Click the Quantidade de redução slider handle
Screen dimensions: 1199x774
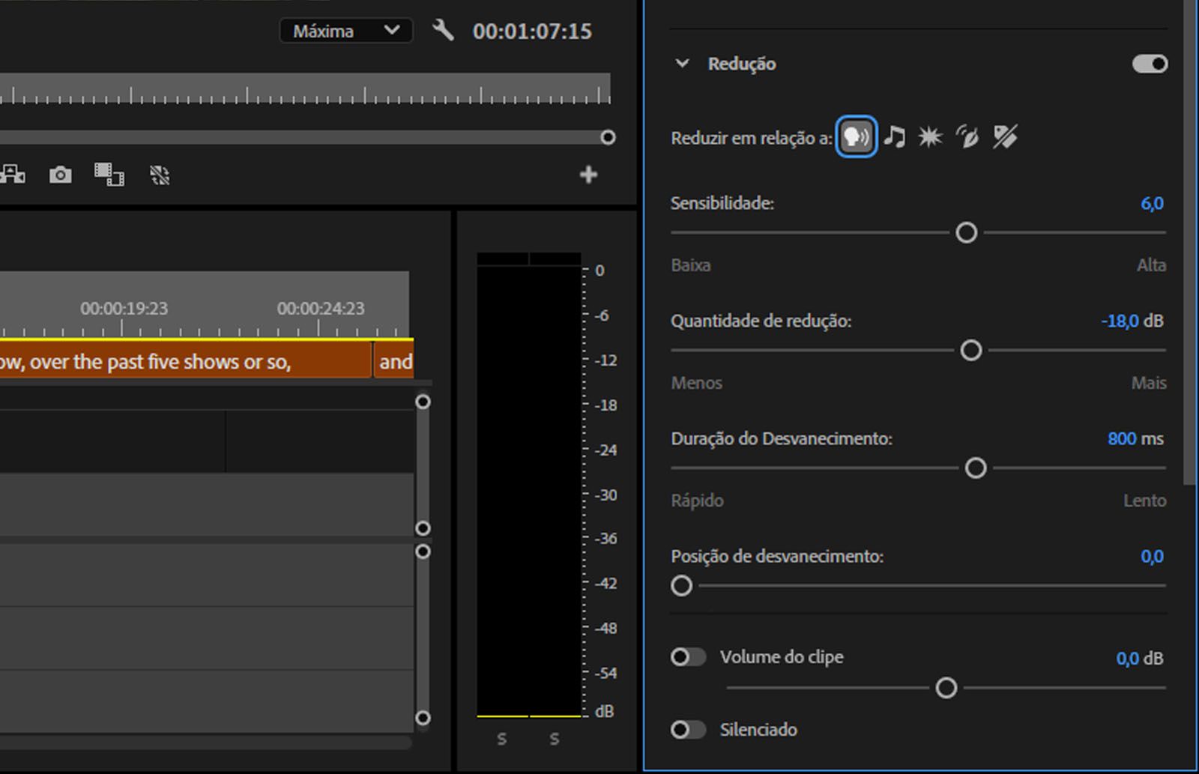click(x=971, y=350)
